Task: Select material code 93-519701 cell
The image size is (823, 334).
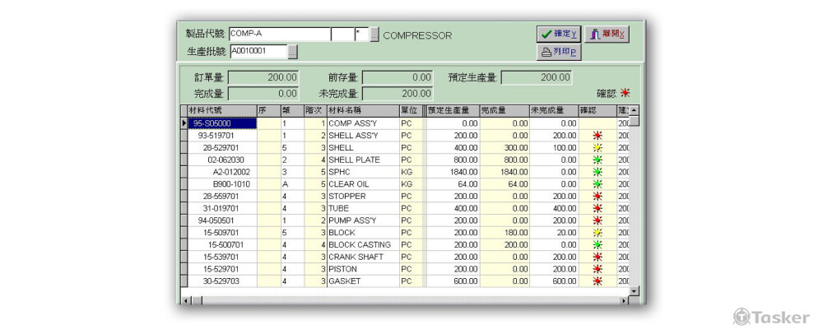Action: click(222, 135)
